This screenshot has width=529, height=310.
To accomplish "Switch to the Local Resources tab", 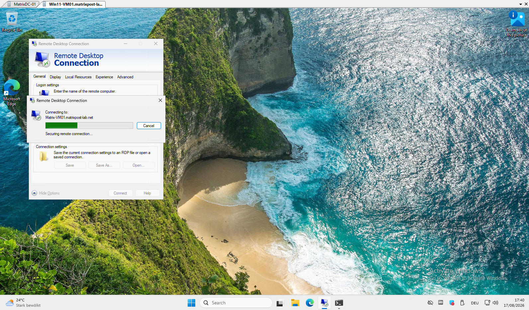I will (78, 77).
